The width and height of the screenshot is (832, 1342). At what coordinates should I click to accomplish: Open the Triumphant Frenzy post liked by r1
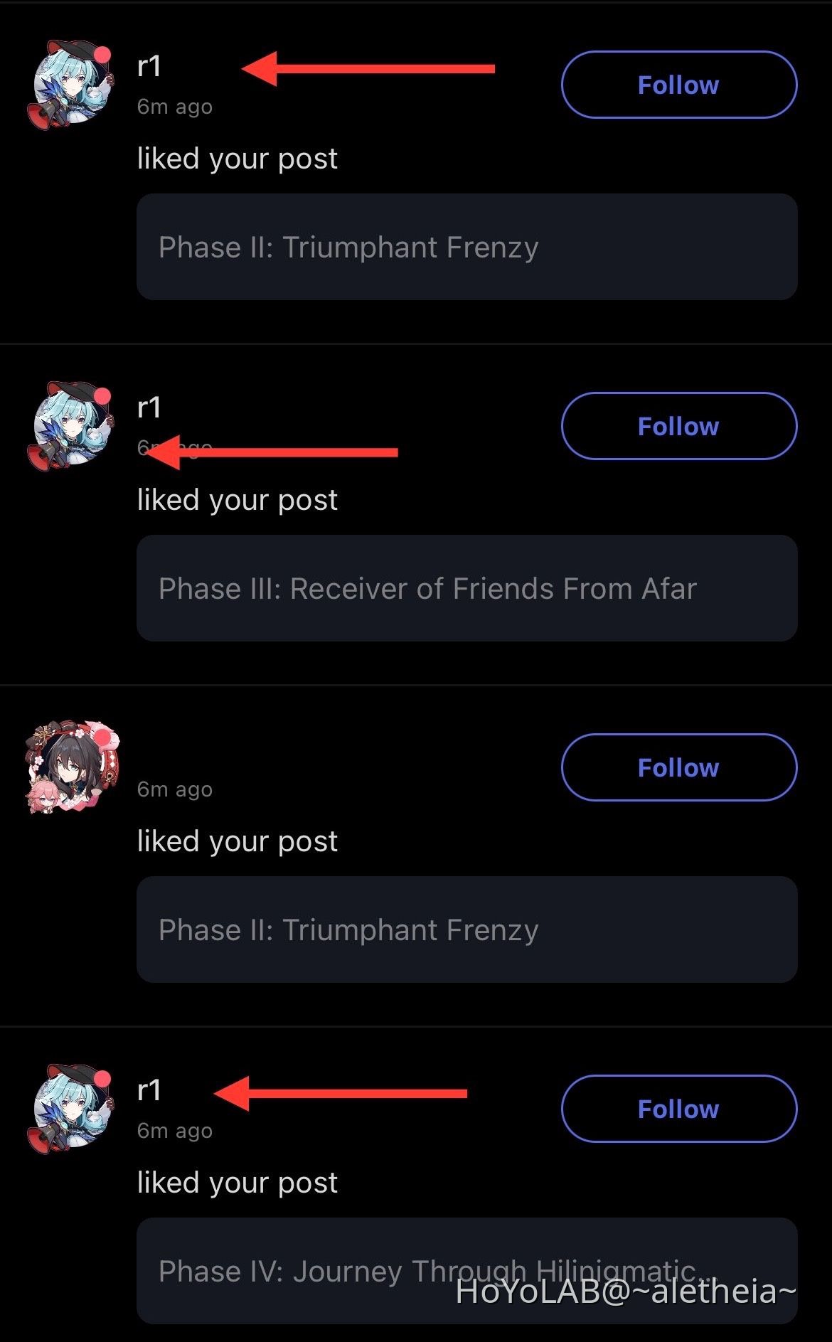pos(466,247)
